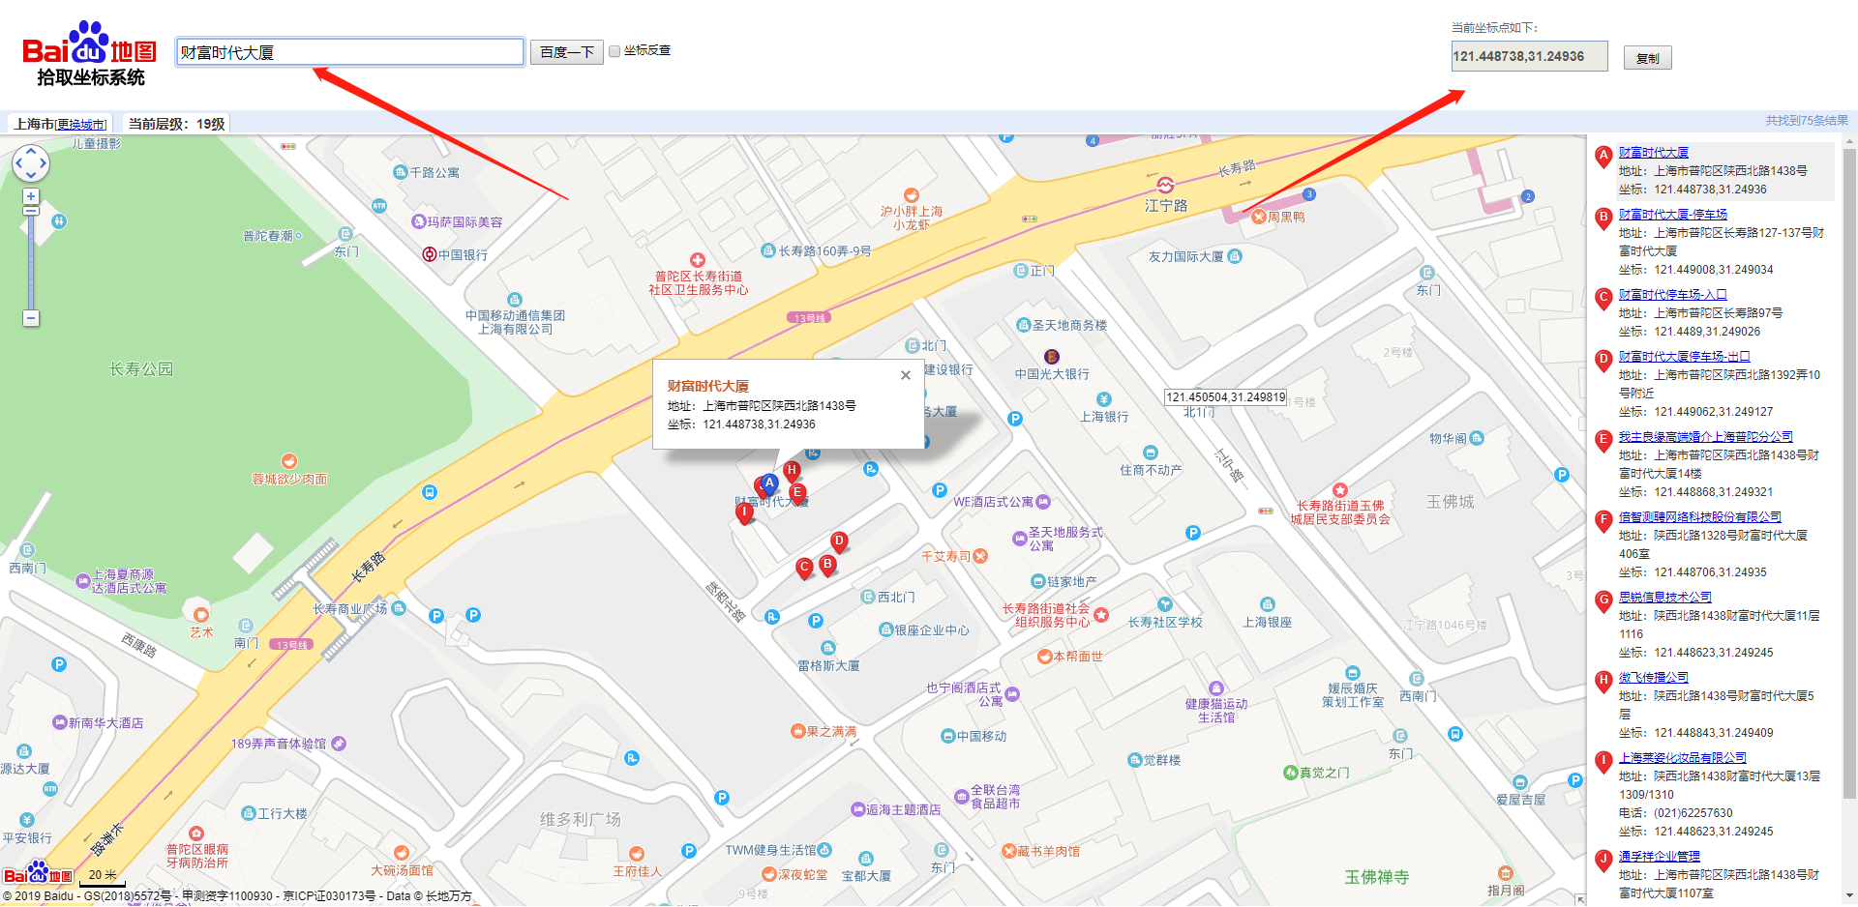The image size is (1858, 907).
Task: Click the 千路公寓 map label
Action: click(x=435, y=172)
